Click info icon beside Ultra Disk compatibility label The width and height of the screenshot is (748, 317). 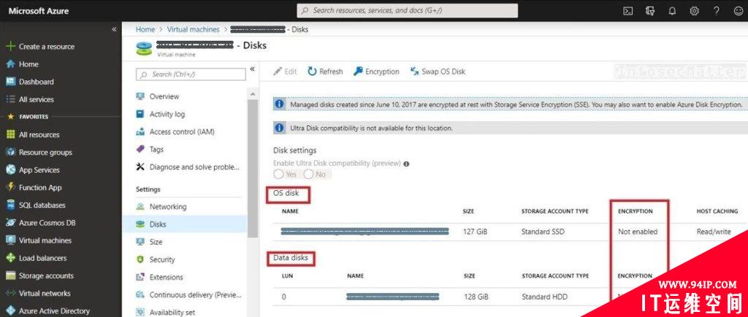point(406,164)
